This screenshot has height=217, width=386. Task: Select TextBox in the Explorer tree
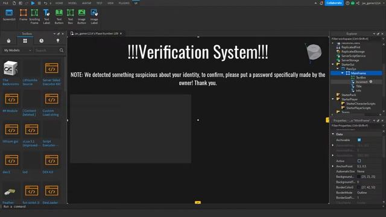(x=361, y=78)
